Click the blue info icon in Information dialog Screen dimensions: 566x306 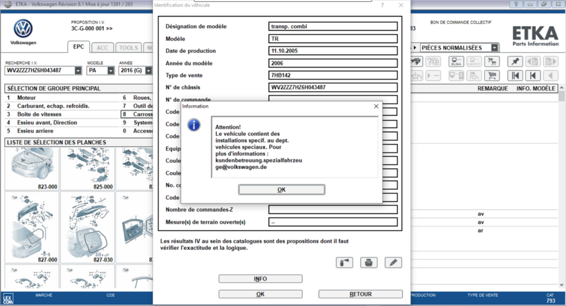click(x=194, y=125)
